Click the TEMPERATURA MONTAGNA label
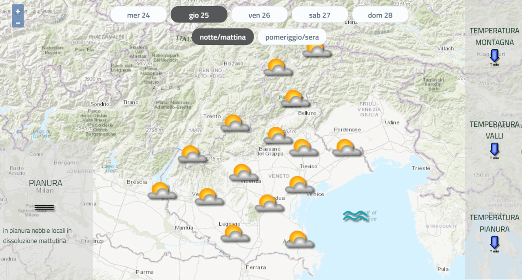The width and height of the screenshot is (522, 280). (494, 36)
